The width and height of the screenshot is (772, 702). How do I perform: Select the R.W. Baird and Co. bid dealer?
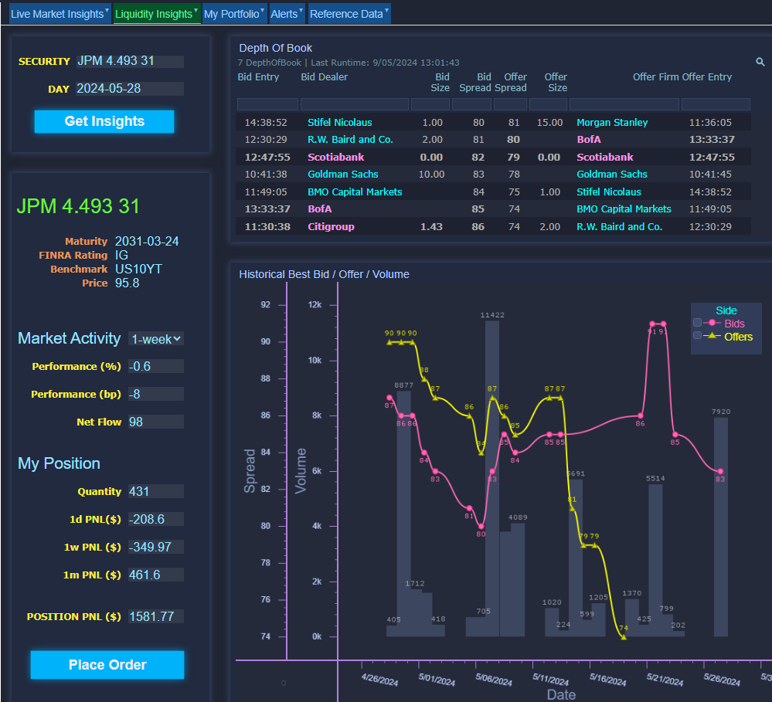tap(350, 140)
